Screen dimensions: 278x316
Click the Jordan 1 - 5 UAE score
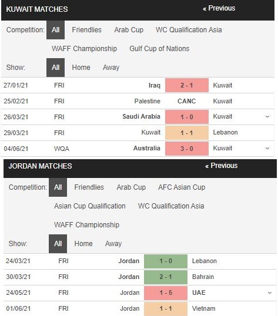(166, 293)
